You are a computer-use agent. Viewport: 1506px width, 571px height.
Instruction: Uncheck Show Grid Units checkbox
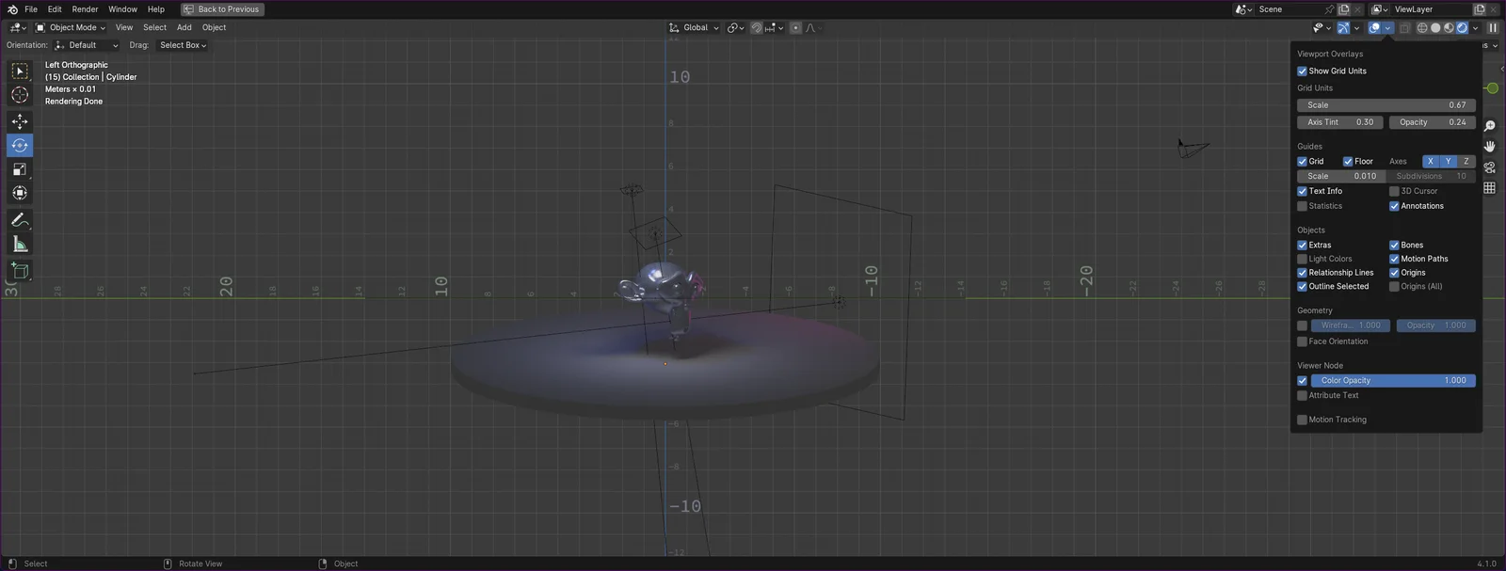coord(1303,71)
